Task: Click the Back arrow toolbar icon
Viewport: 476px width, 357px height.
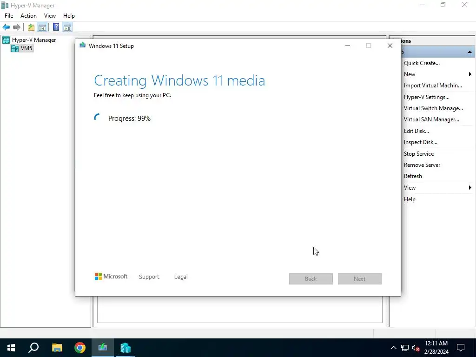Action: coord(6,27)
